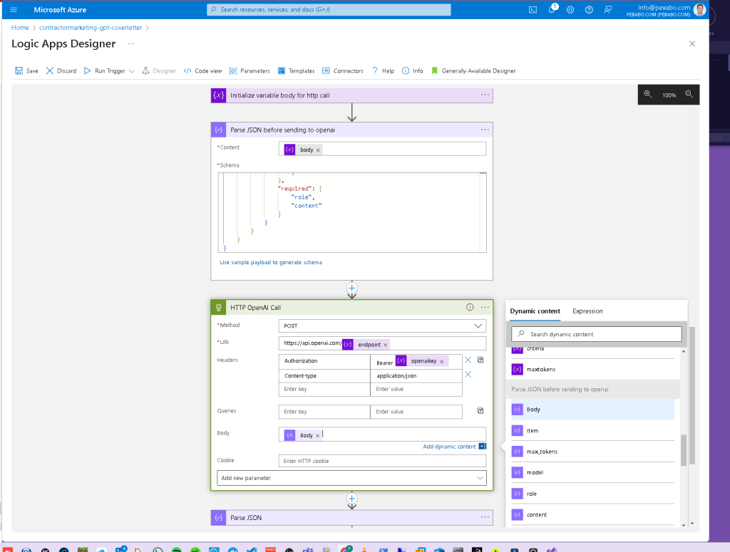Click Add dynamic content link
The image size is (730, 552).
tap(449, 447)
